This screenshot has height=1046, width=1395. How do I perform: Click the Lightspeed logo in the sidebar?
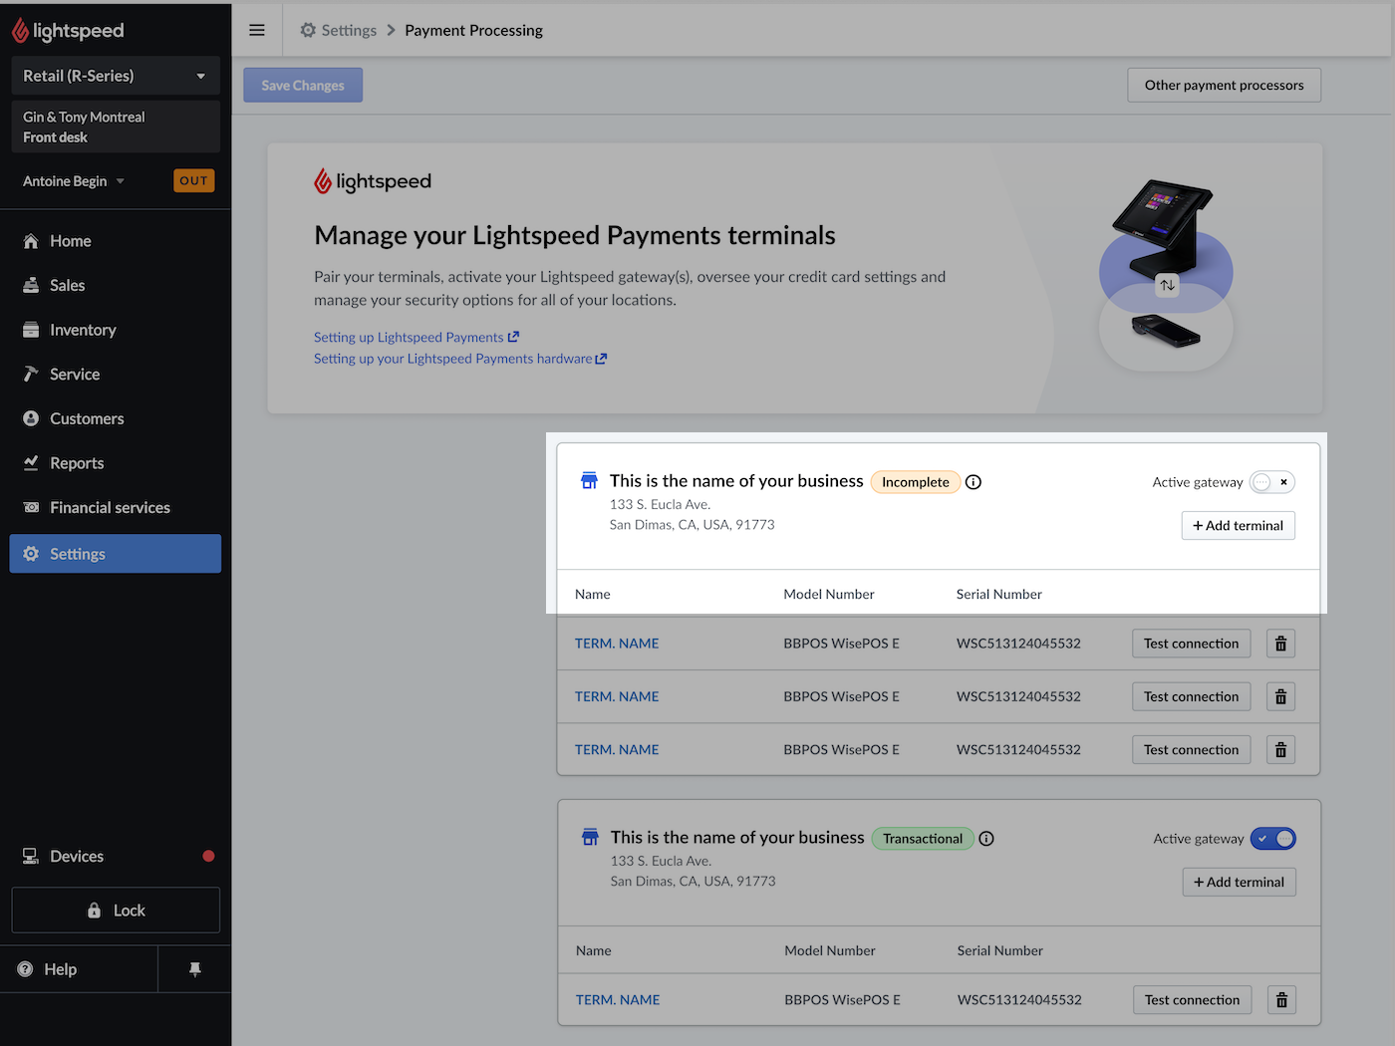68,31
